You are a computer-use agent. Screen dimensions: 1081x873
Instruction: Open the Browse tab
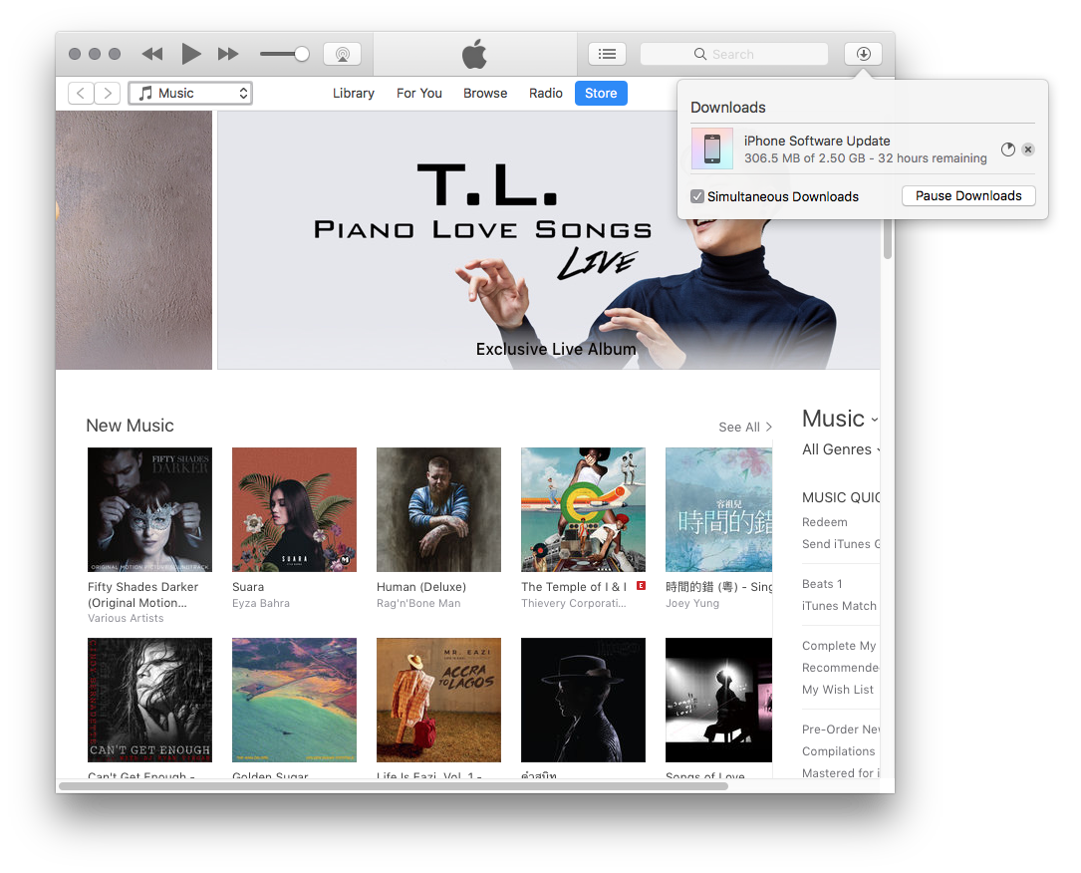(485, 93)
